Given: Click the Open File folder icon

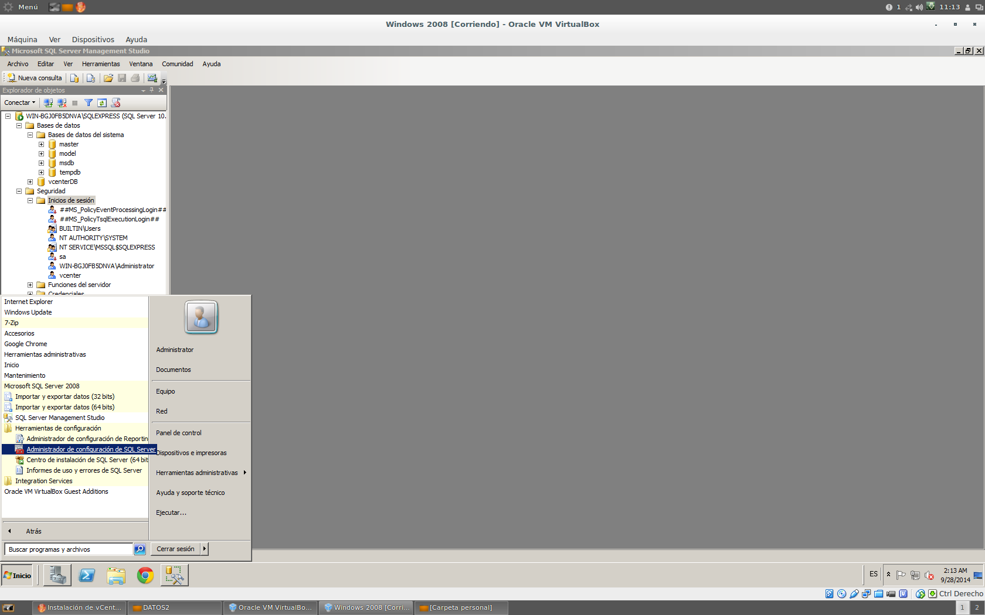Looking at the screenshot, I should pos(108,78).
